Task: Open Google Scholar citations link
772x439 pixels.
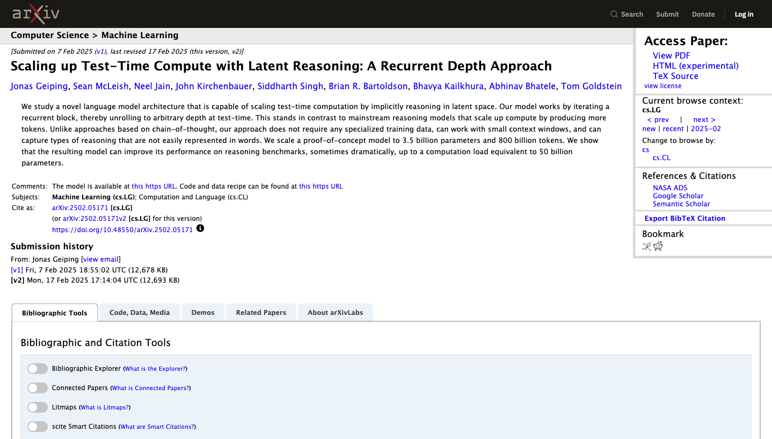Action: pyautogui.click(x=678, y=196)
